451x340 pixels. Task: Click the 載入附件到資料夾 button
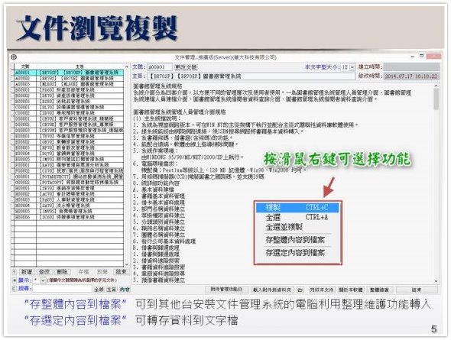click(x=272, y=290)
